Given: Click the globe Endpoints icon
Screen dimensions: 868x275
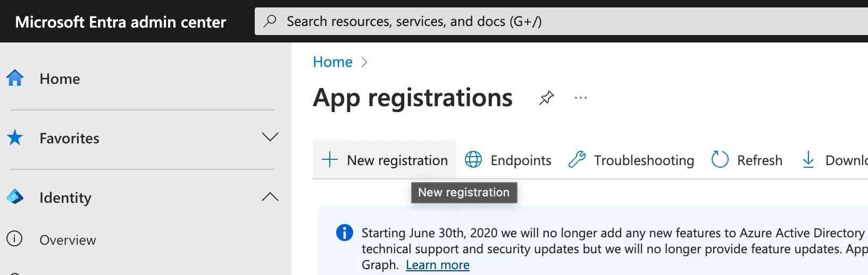Looking at the screenshot, I should 473,159.
